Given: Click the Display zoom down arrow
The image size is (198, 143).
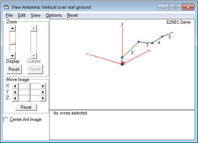Looking at the screenshot, I should 12,56.
